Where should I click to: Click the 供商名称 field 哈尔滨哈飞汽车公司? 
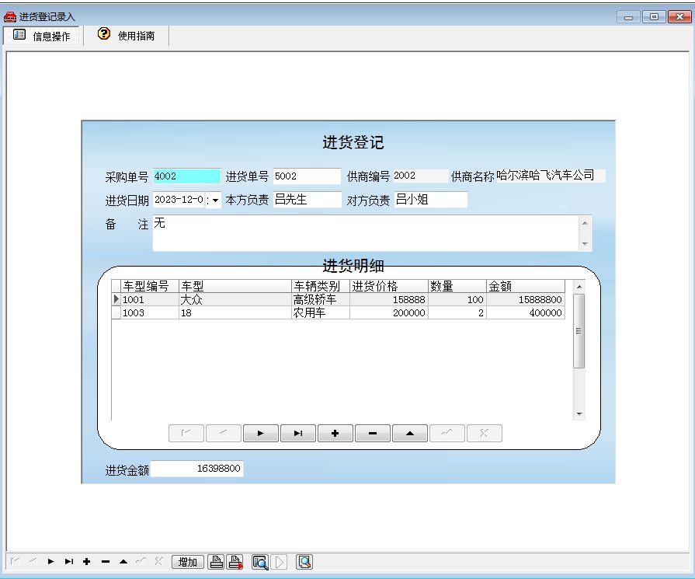tap(550, 176)
